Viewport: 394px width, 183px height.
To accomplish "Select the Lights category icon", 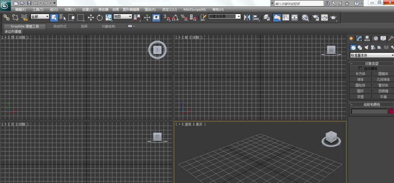I will click(x=366, y=48).
